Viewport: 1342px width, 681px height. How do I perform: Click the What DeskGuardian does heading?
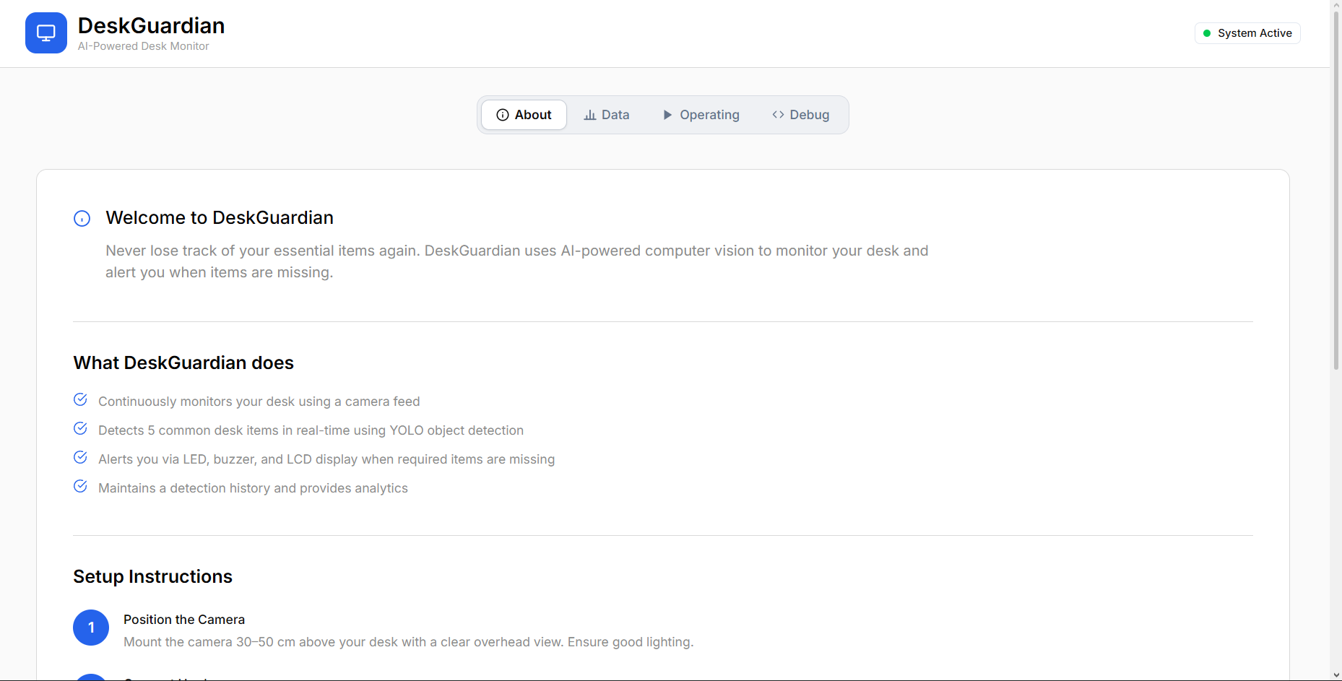(183, 363)
